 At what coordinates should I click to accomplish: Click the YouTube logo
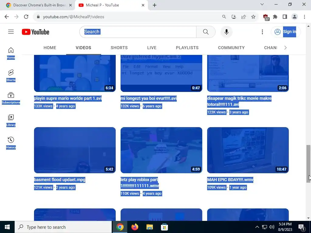(x=36, y=32)
